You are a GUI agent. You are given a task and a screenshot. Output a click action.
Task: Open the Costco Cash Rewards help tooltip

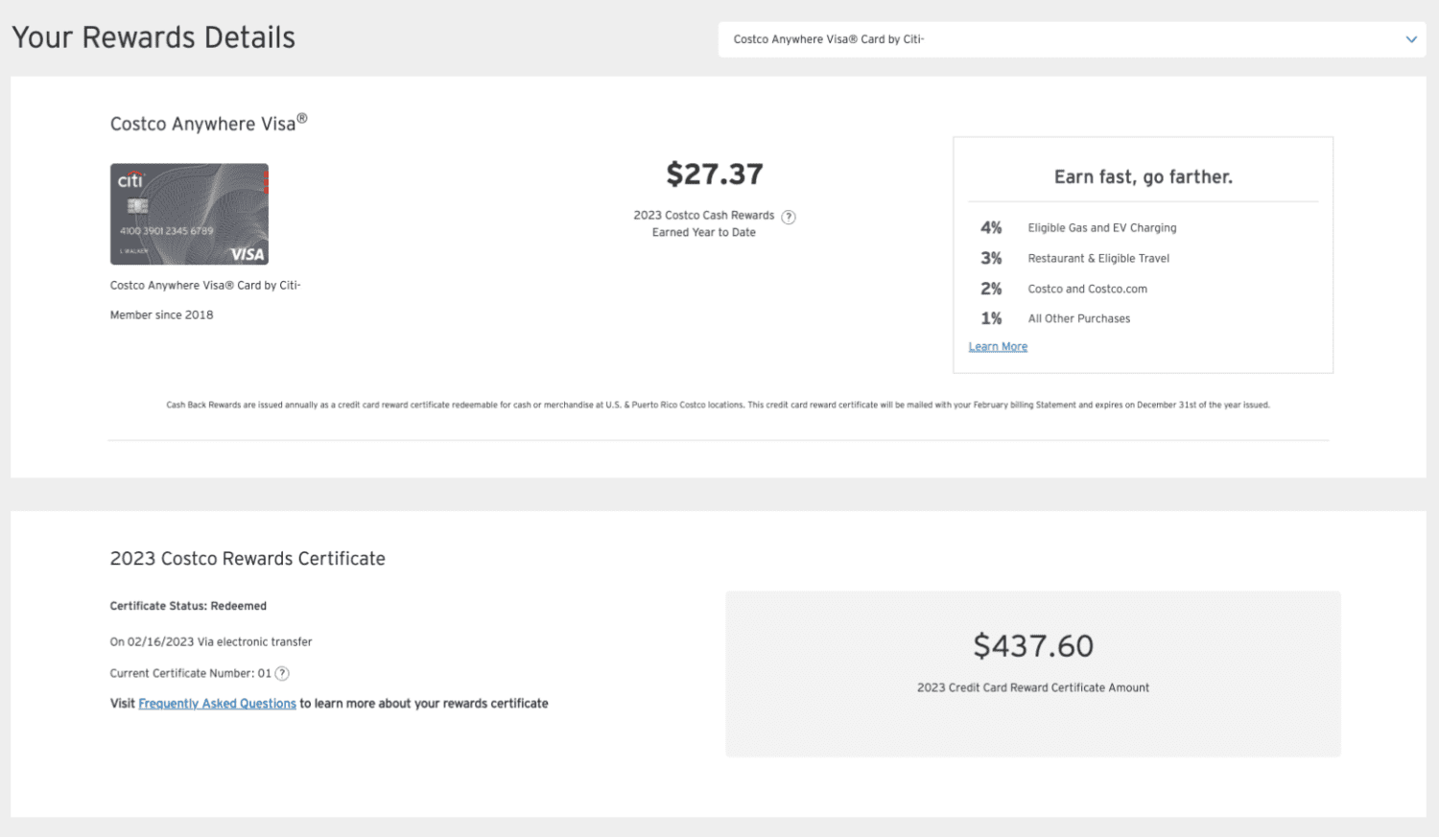[x=789, y=217]
